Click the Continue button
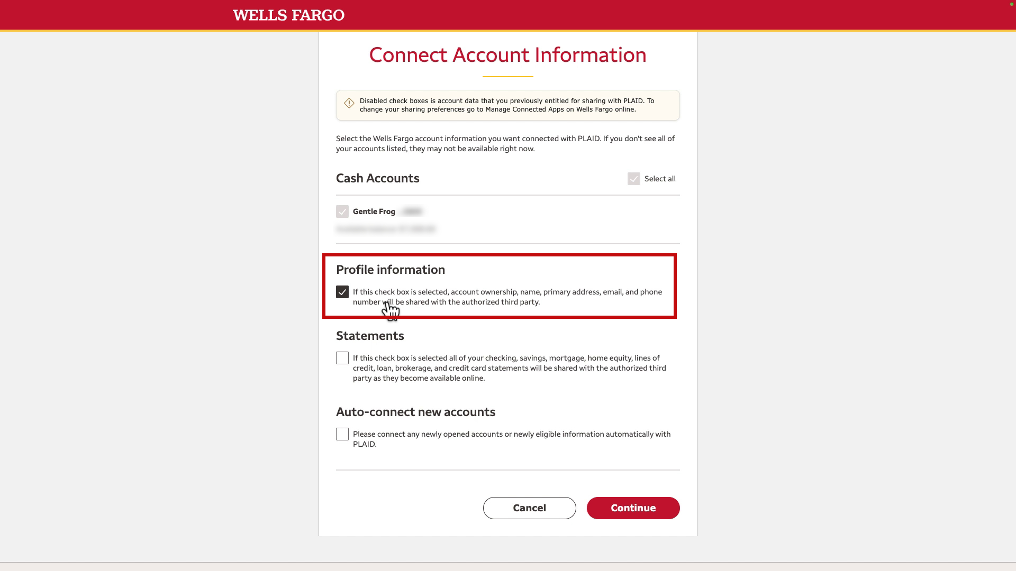 tap(633, 508)
